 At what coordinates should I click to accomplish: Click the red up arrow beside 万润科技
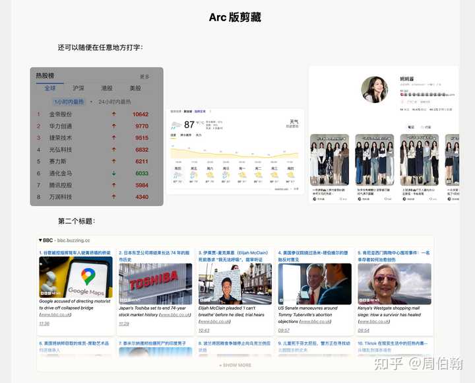coord(114,197)
